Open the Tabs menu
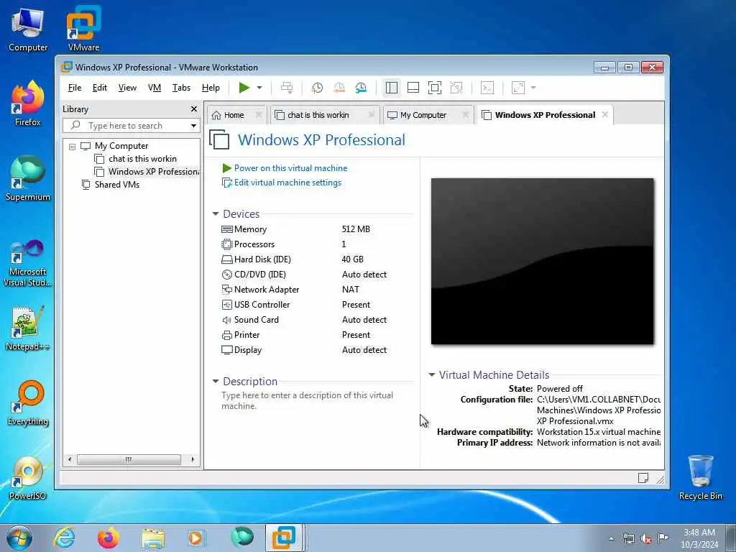Viewport: 736px width, 552px height. (x=181, y=88)
